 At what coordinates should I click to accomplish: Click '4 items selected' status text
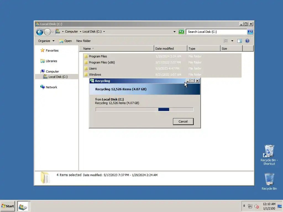coord(69,175)
